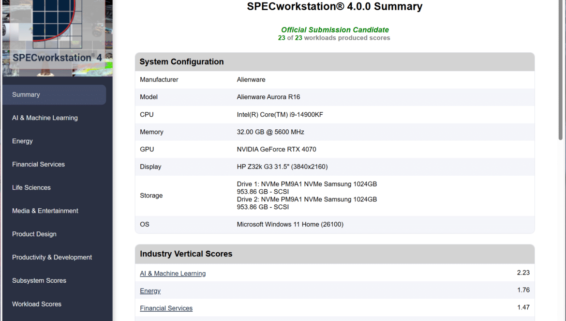Select Energy in the sidebar navigation
The height and width of the screenshot is (321, 566).
[x=22, y=141]
